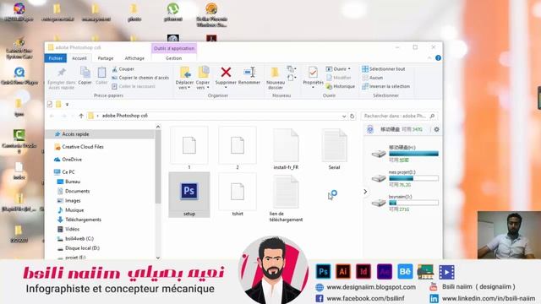Refresh the adobe Photoshop cs6 folder
Viewport: 541px width, 304px height.
tap(352, 117)
